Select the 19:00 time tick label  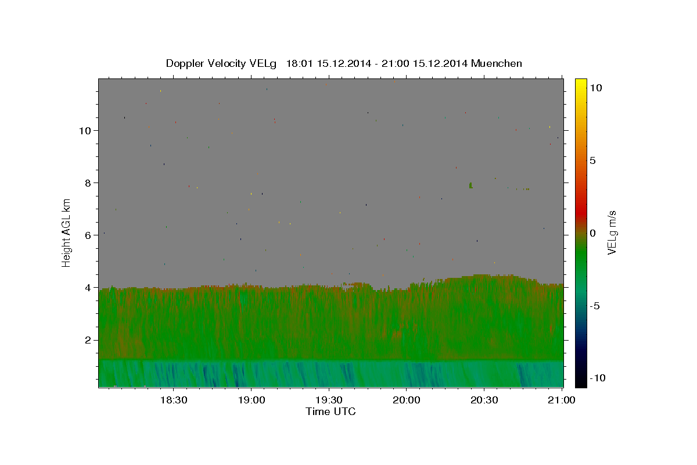(x=251, y=400)
